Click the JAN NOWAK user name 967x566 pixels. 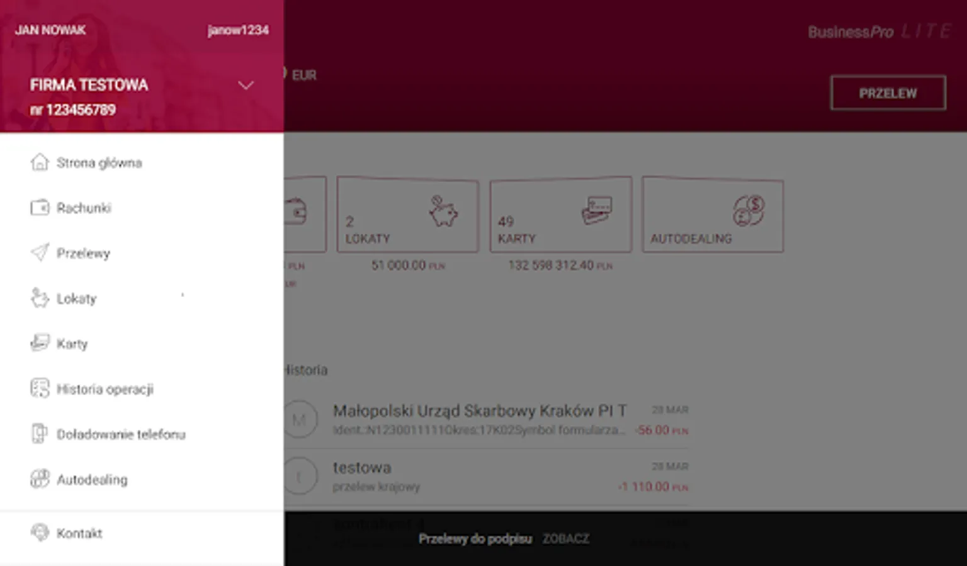[50, 30]
